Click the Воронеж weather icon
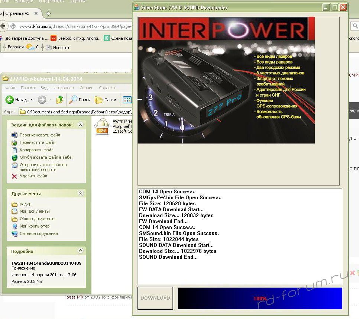Image resolution: width=359 pixels, height=319 pixels. point(30,47)
